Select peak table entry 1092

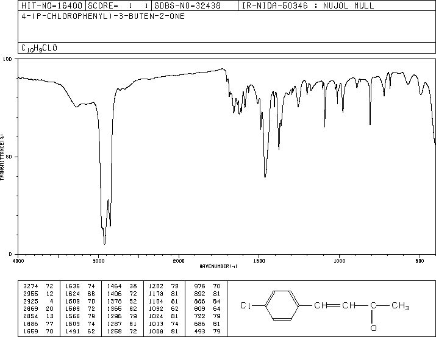(156, 308)
